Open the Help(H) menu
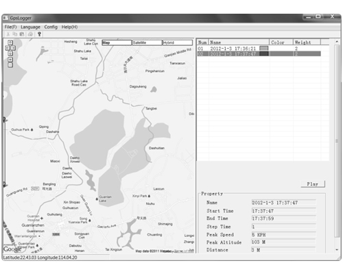This screenshot has width=343, height=274. click(x=69, y=27)
